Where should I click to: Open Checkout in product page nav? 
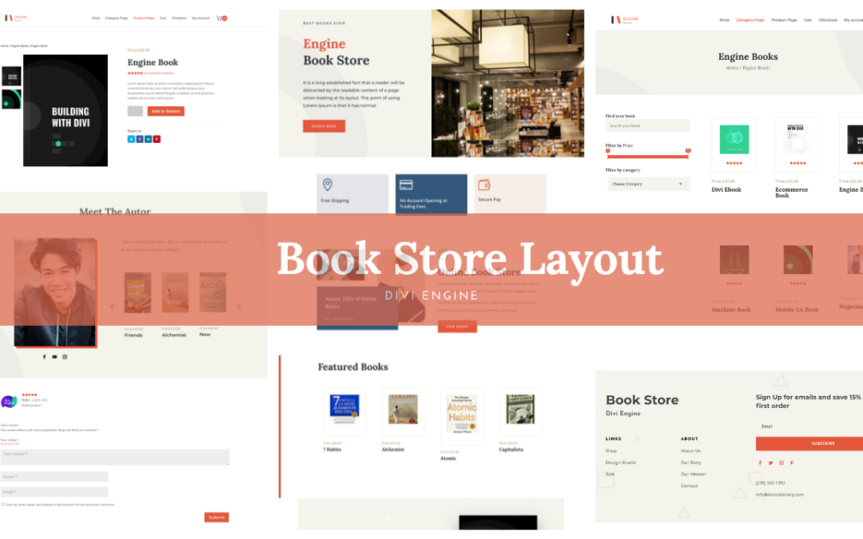tap(179, 18)
